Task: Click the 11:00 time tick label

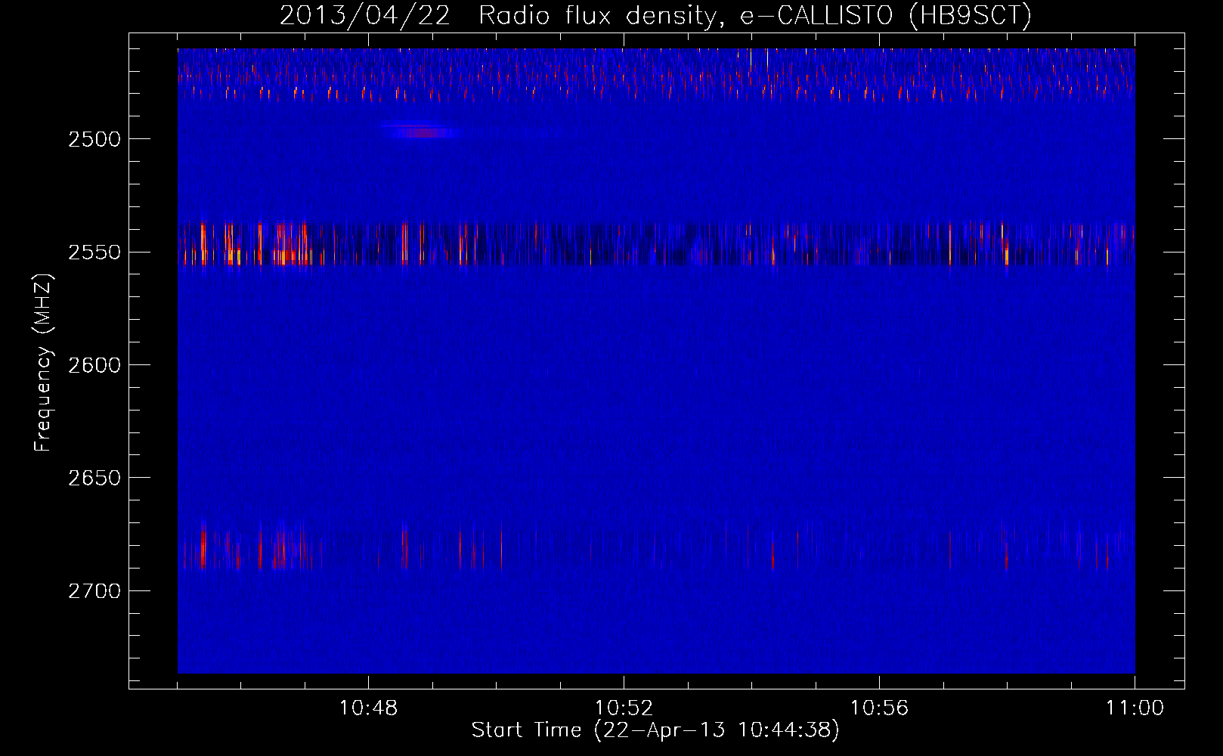Action: click(x=1135, y=708)
